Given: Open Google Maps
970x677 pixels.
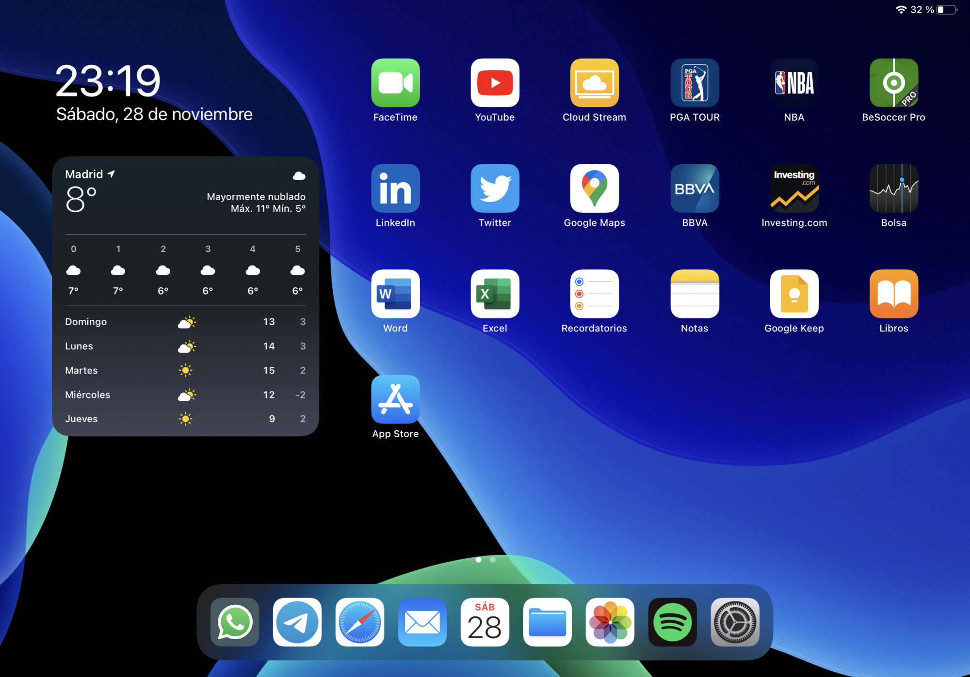Looking at the screenshot, I should pos(594,189).
